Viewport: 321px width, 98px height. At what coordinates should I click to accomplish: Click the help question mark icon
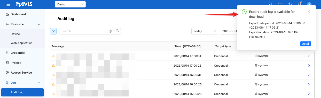coord(290,4)
